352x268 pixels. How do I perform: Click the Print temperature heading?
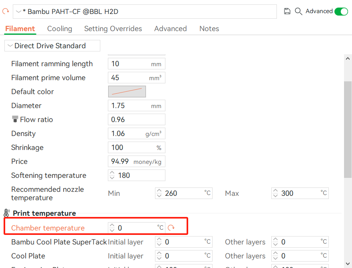click(x=44, y=213)
